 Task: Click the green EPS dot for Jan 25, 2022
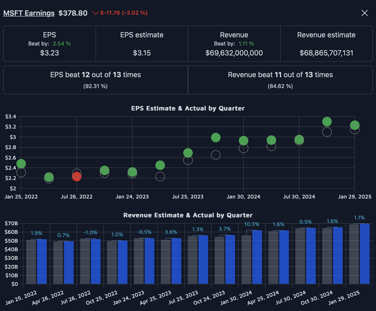pyautogui.click(x=21, y=164)
